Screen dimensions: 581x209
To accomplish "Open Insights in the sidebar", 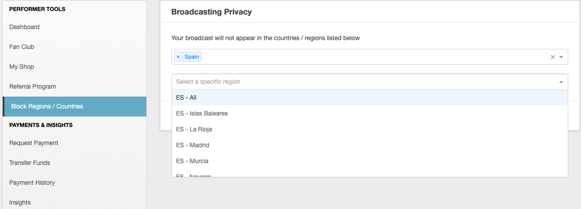I will point(20,202).
